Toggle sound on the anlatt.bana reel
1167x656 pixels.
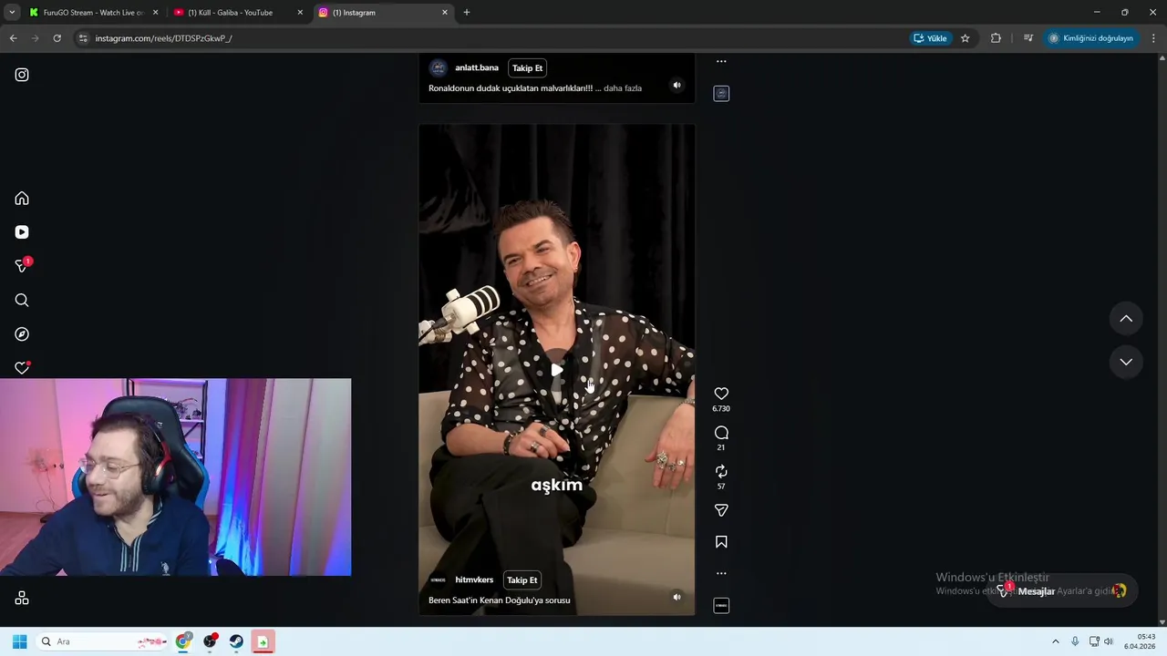pyautogui.click(x=676, y=85)
